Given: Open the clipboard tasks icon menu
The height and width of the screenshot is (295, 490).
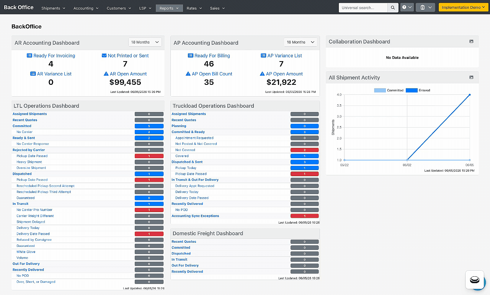Looking at the screenshot, I should point(425,8).
